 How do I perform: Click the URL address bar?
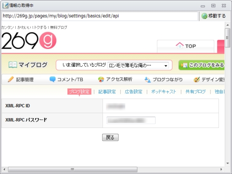coord(100,16)
